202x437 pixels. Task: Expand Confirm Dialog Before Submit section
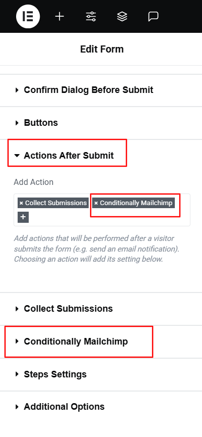coord(101,90)
